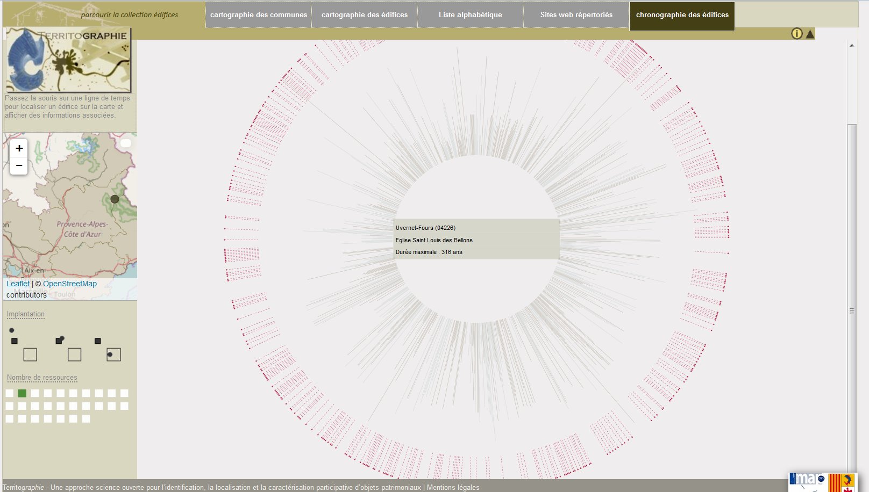Go to 'Sites web répertoriés' tab

click(576, 15)
